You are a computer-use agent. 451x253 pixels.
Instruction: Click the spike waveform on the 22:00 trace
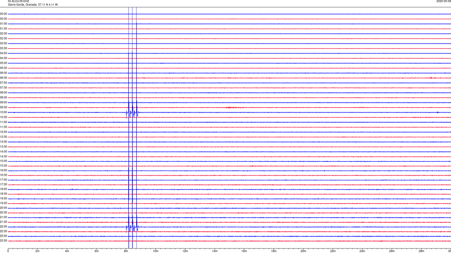[x=132, y=227]
